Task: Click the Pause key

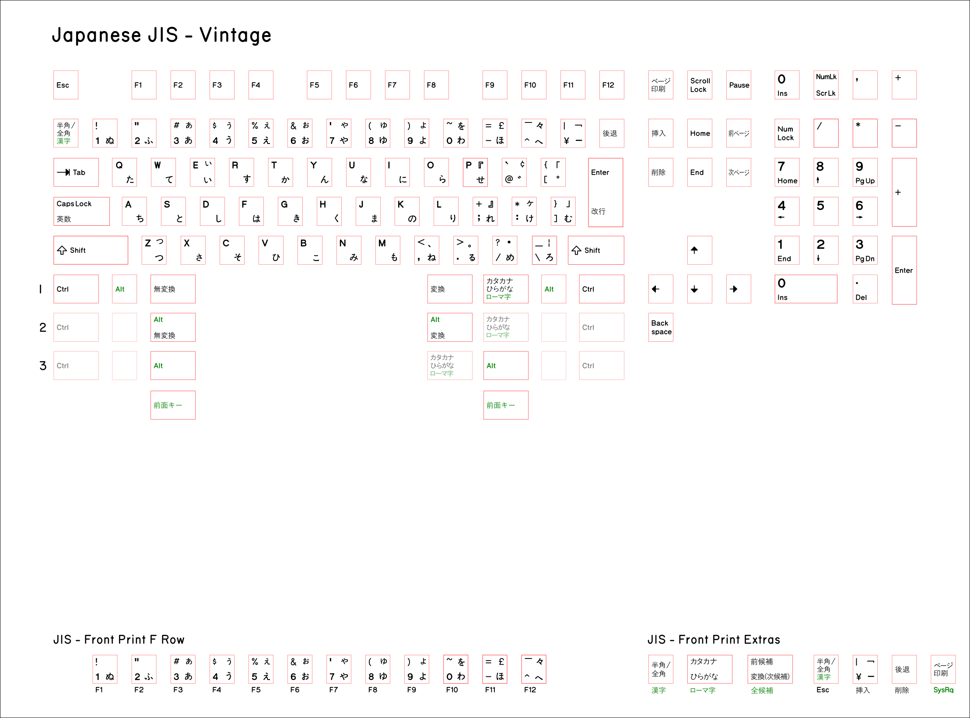Action: pyautogui.click(x=738, y=85)
